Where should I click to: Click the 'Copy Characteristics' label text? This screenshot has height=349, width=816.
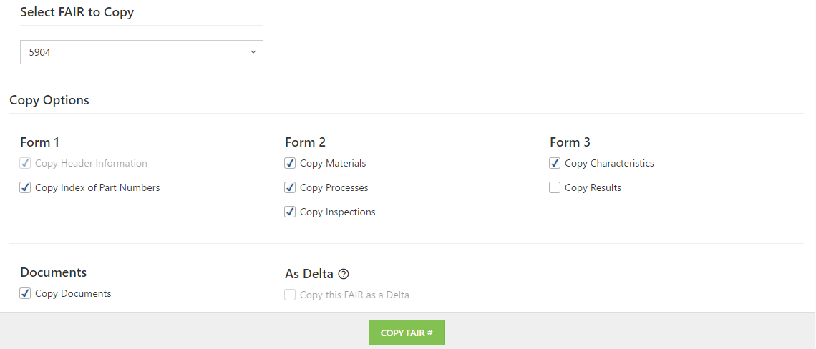(609, 163)
